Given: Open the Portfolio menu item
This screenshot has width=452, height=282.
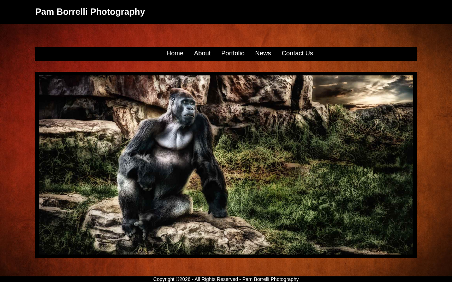Looking at the screenshot, I should click(233, 53).
